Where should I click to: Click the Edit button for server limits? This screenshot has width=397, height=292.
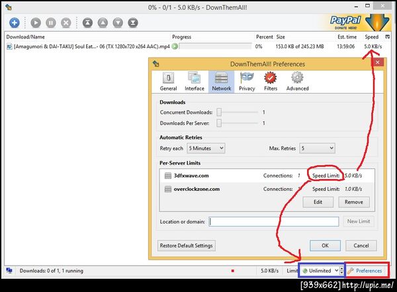pos(318,202)
